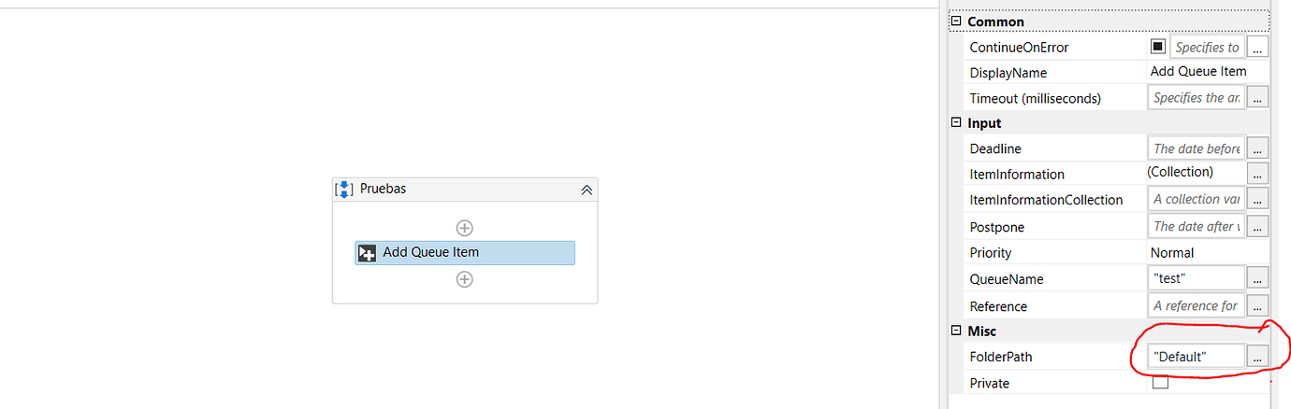Open the ItemInformation collection editor
The image size is (1291, 409).
[1258, 174]
